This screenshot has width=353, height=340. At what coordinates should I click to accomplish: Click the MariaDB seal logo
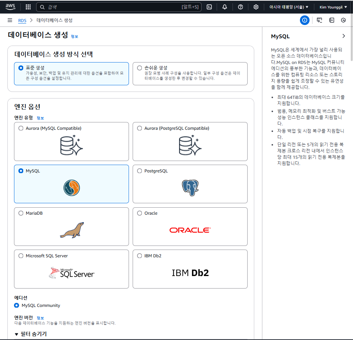click(72, 230)
